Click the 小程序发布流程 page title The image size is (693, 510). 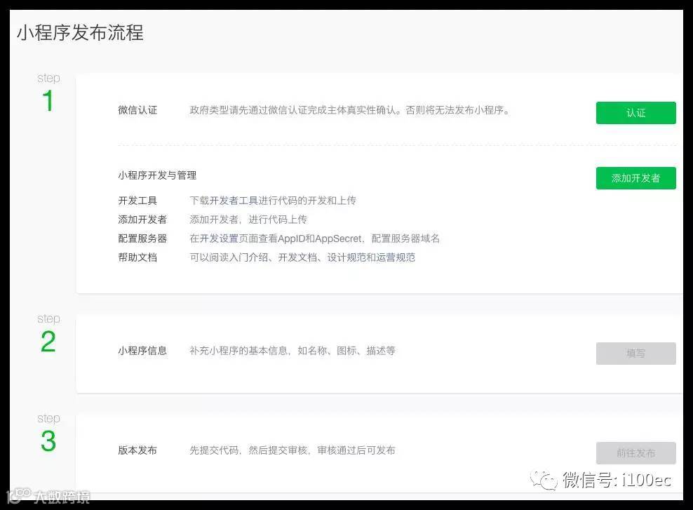click(x=80, y=33)
